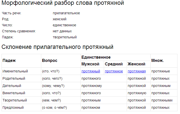Select the 'Винительный' case row label

(x=14, y=93)
